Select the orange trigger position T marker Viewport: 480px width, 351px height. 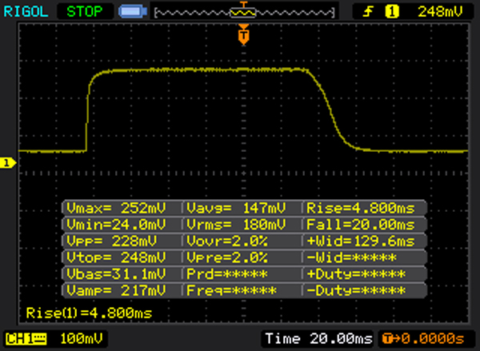pyautogui.click(x=244, y=35)
